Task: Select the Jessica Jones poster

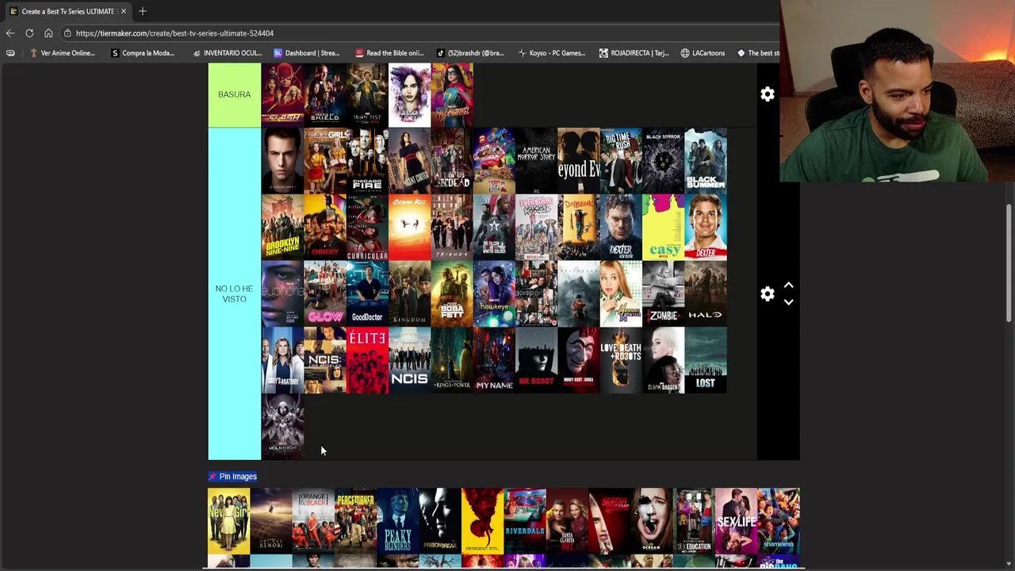Action: pos(409,94)
